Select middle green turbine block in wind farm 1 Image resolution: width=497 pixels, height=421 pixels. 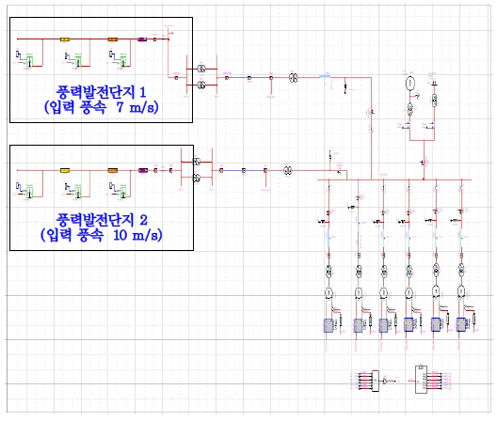tap(78, 62)
